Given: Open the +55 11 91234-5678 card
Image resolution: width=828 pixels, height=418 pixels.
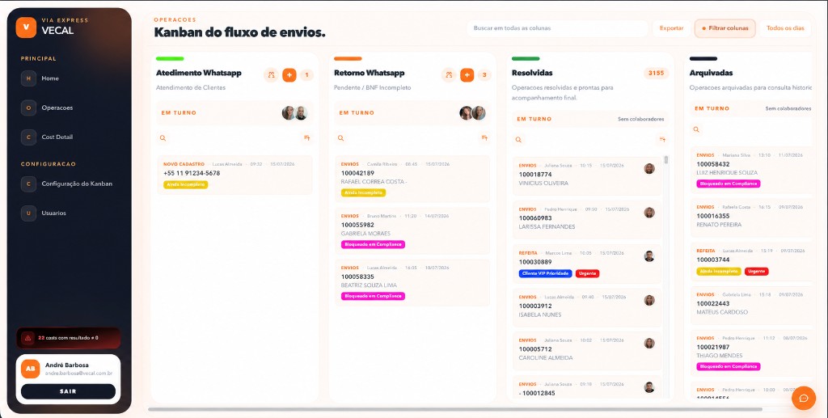Looking at the screenshot, I should pyautogui.click(x=234, y=175).
